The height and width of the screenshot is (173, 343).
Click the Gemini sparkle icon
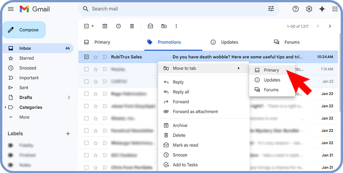pyautogui.click(x=322, y=9)
